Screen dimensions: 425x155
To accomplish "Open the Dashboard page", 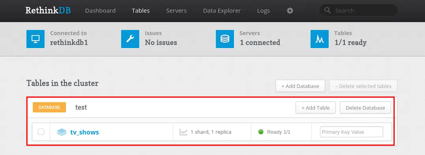I will click(100, 11).
